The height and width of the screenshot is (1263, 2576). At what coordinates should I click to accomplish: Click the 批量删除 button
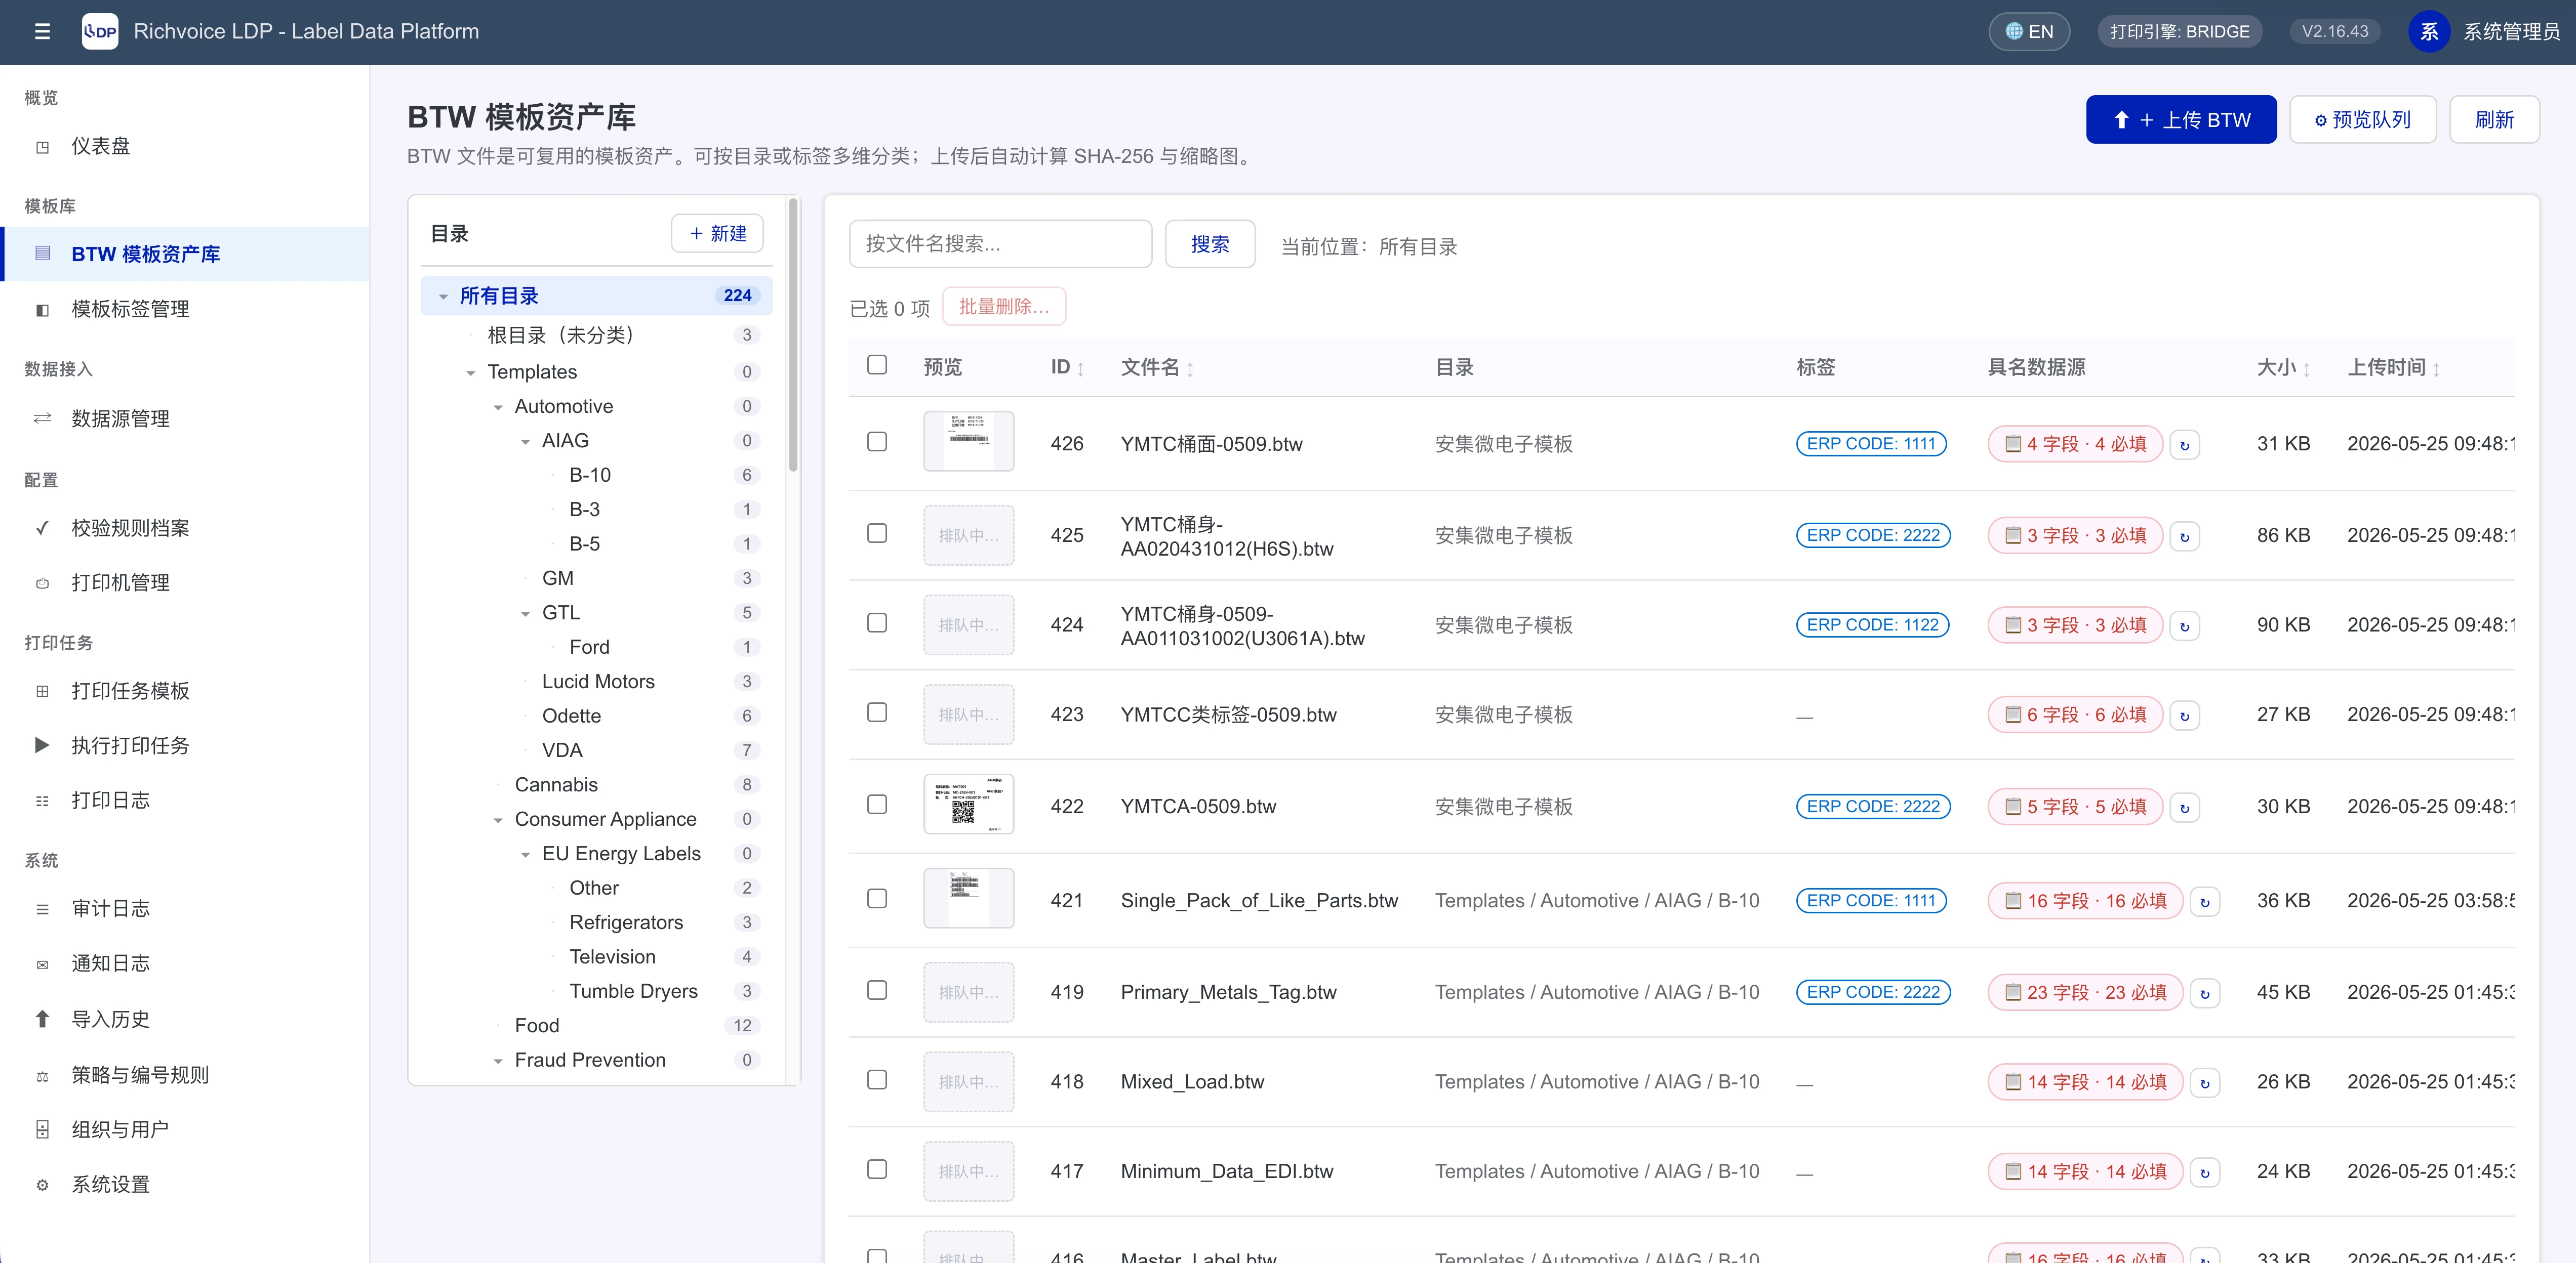tap(1004, 307)
